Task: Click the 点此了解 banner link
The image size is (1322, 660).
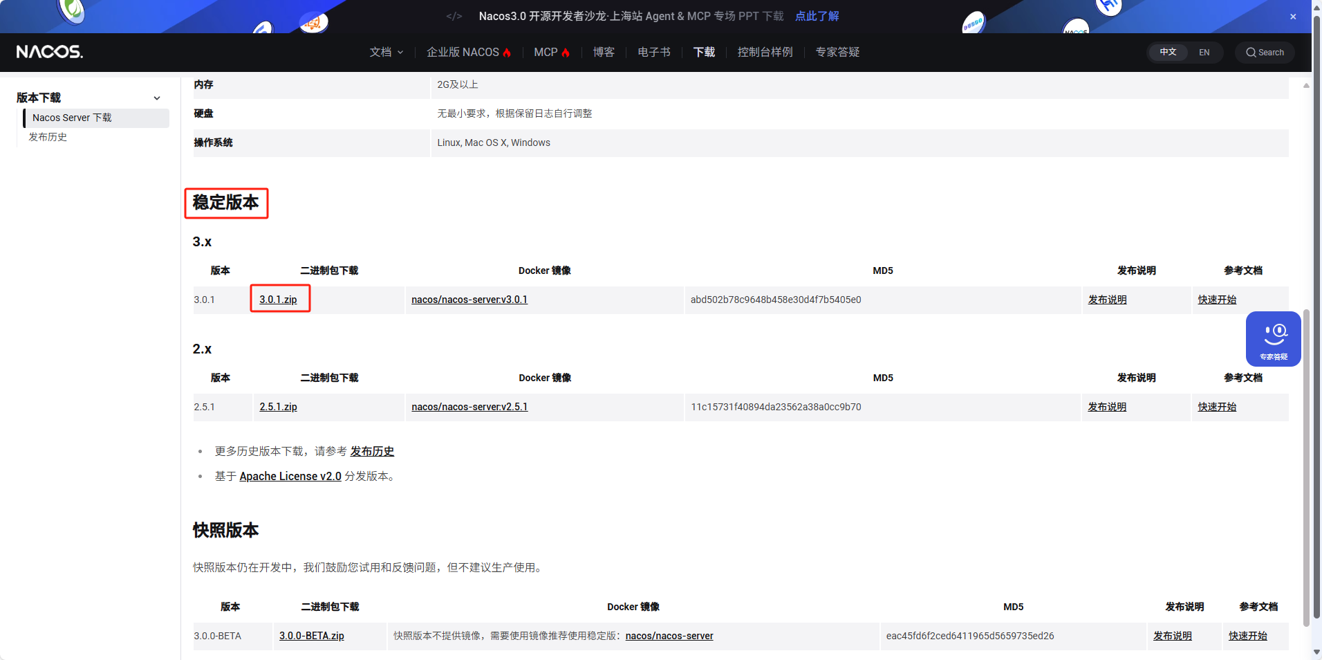Action: (815, 15)
